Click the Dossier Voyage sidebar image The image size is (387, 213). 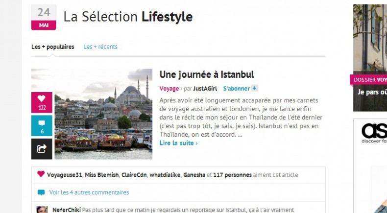[x=370, y=58]
